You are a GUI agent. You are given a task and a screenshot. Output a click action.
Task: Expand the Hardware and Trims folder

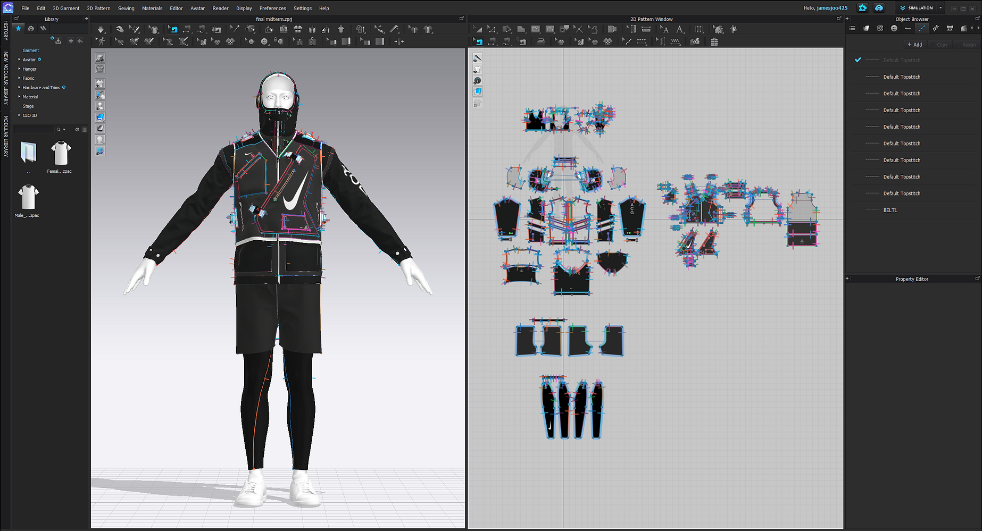[x=19, y=87]
